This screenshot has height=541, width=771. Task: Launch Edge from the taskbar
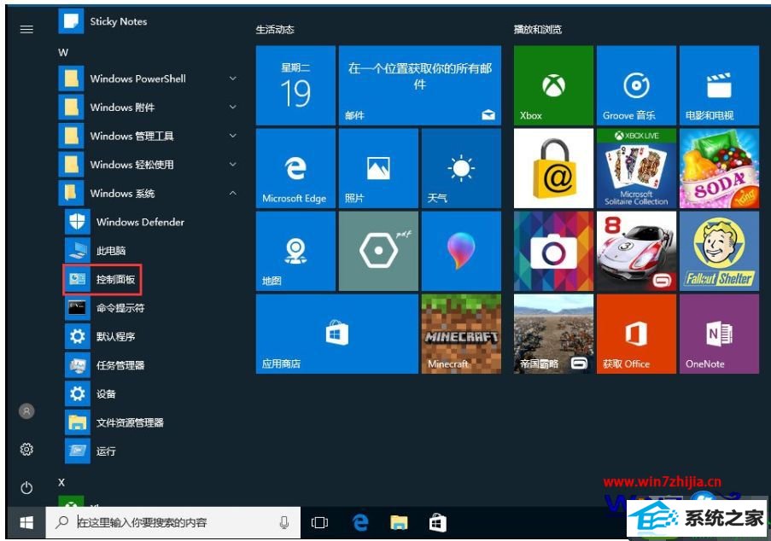click(360, 522)
